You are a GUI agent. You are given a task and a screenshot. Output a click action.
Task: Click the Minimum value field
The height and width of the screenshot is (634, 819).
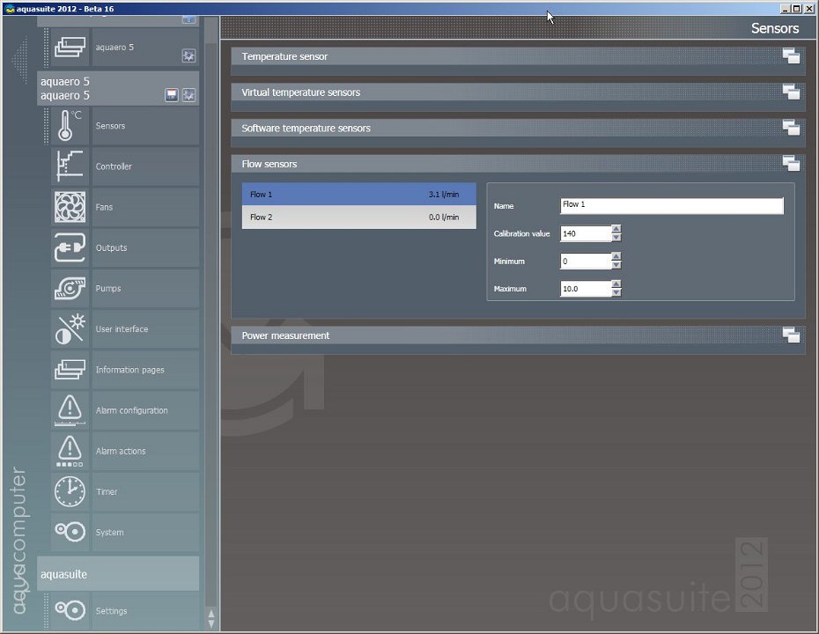tap(586, 262)
